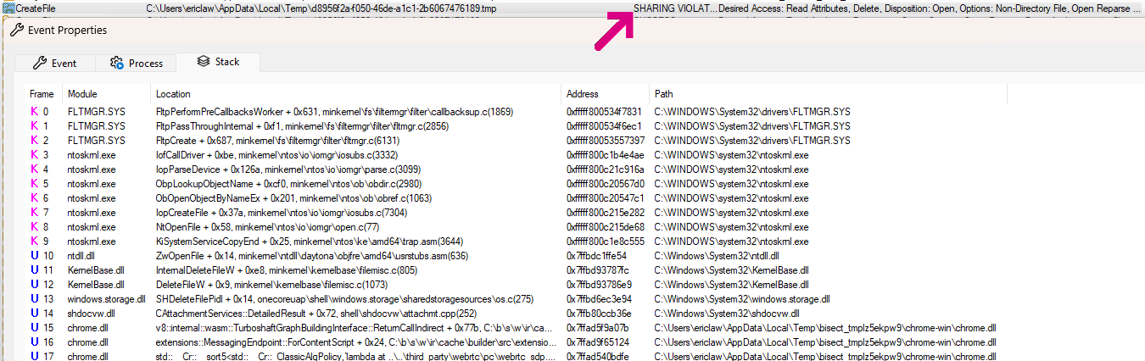Click the U icon on frame 17
1145x361 pixels.
pyautogui.click(x=34, y=357)
